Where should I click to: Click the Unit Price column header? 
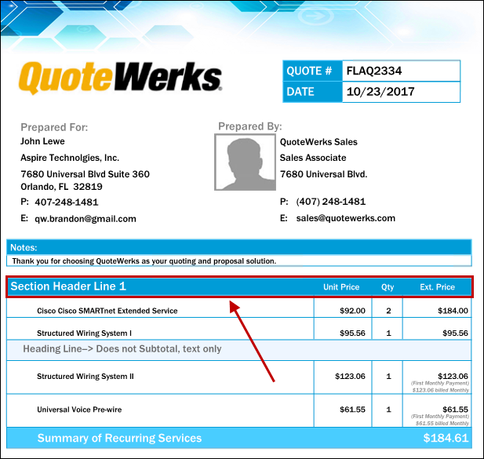click(341, 287)
